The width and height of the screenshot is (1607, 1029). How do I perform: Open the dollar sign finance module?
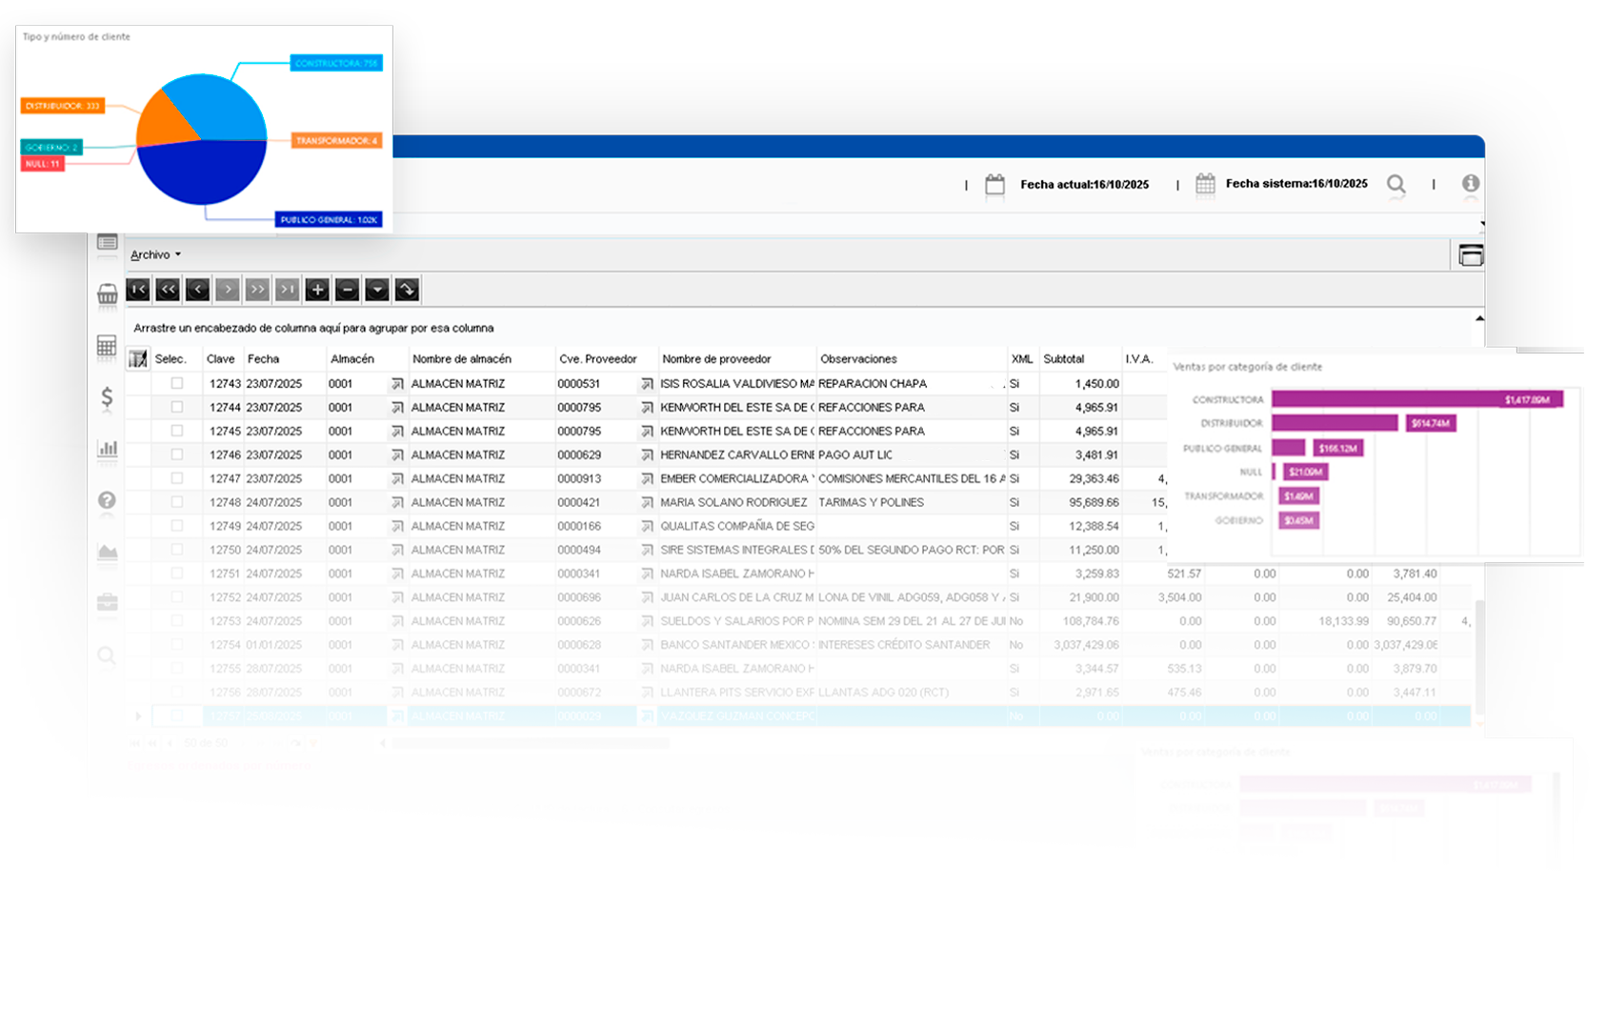pos(107,397)
